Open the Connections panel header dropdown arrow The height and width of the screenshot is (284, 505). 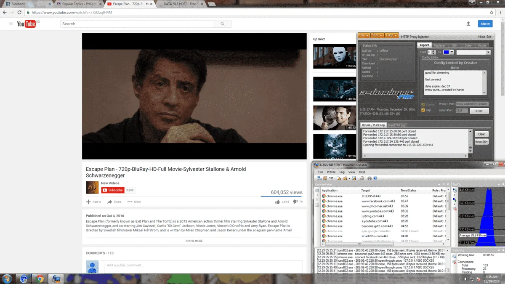[438, 184]
